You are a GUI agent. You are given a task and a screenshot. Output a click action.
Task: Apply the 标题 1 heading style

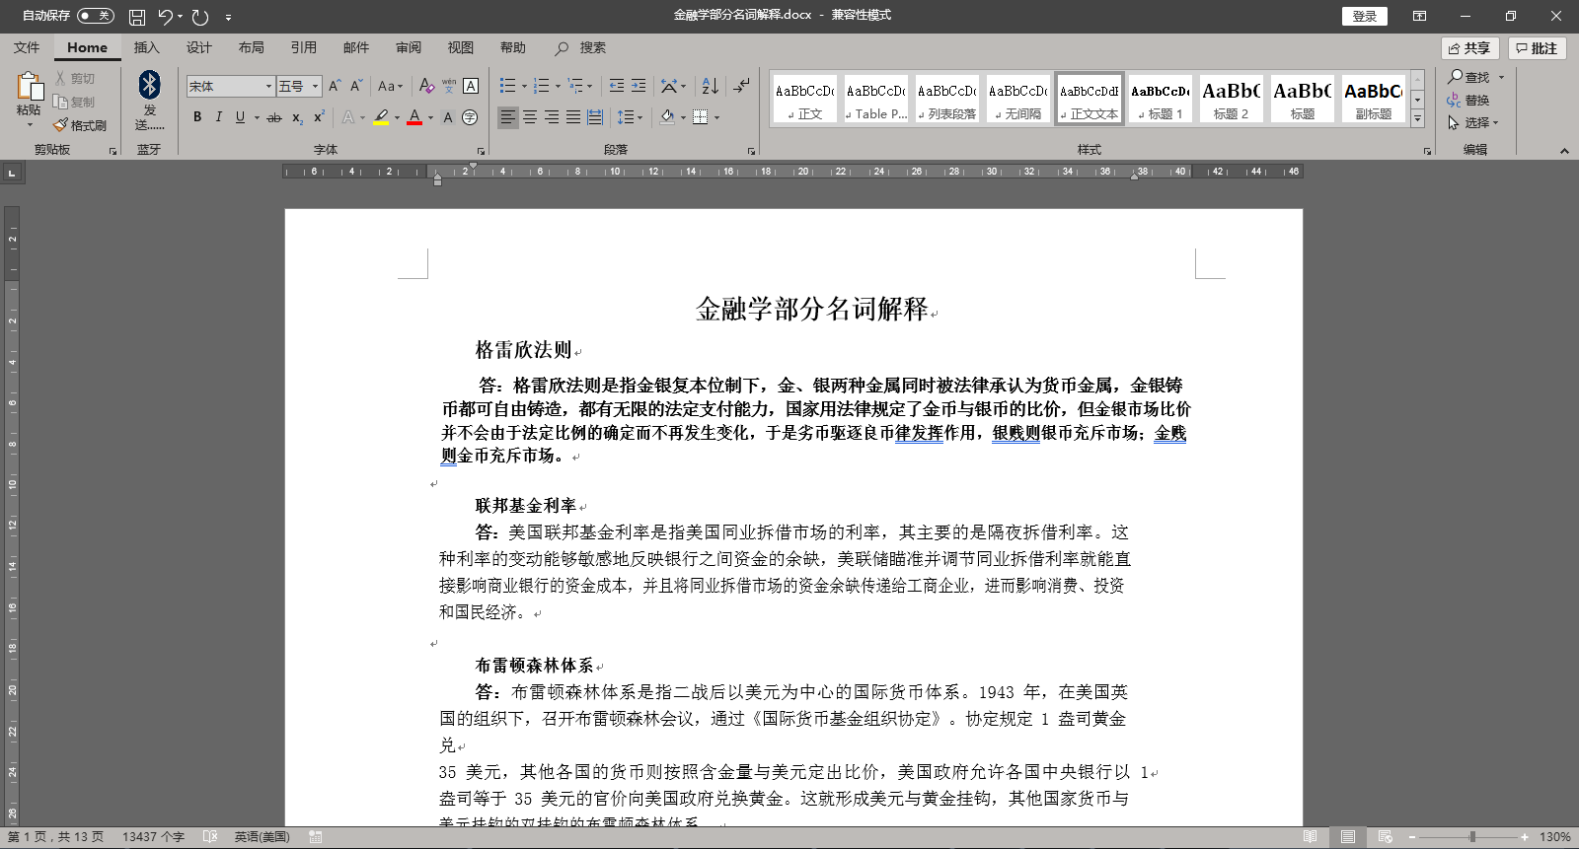(x=1161, y=100)
